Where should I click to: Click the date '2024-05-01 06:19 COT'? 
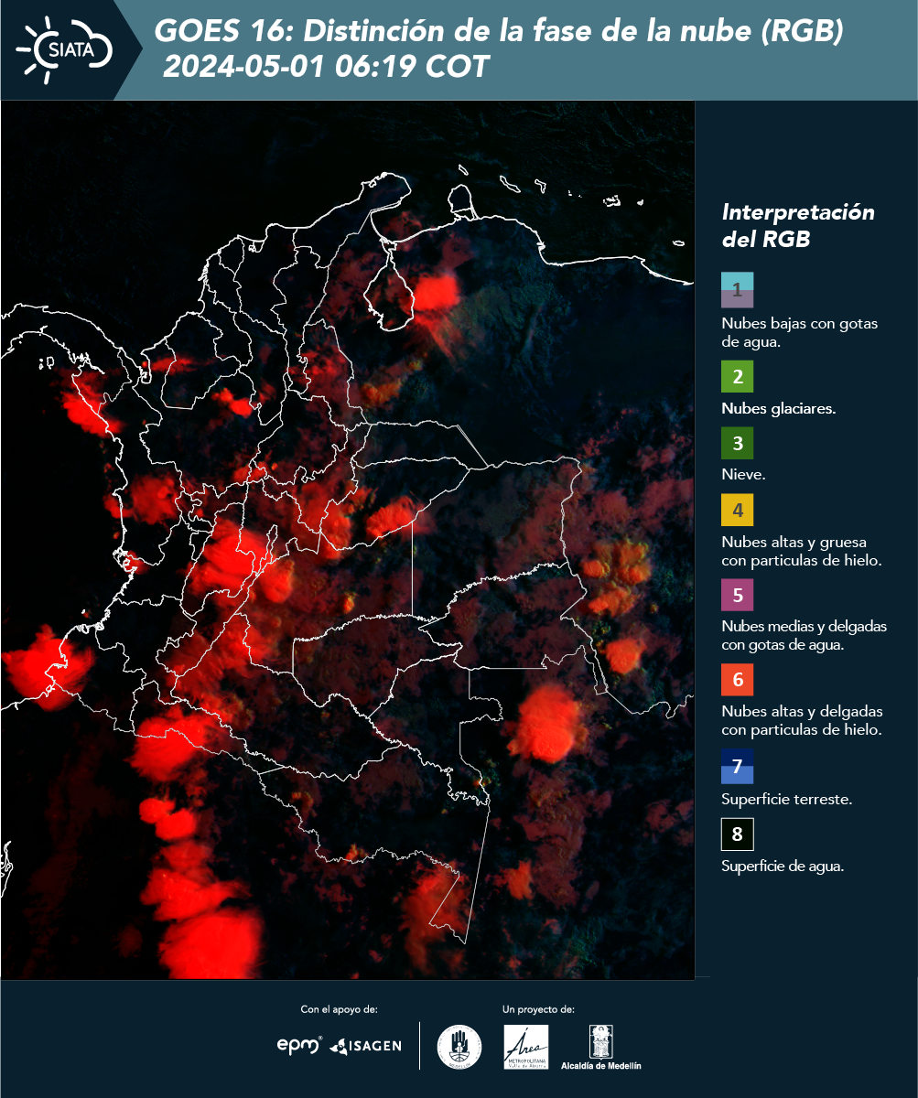click(326, 67)
